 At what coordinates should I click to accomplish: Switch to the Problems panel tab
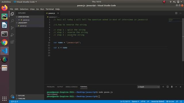tap(51, 87)
